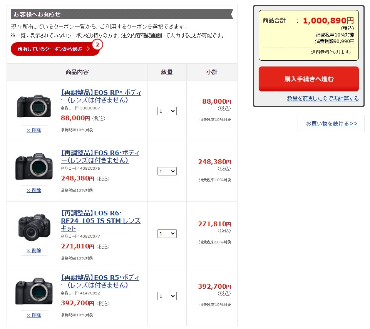Click the EOS R5 body product thumbnail
This screenshot has height=329, width=370.
coord(34,291)
